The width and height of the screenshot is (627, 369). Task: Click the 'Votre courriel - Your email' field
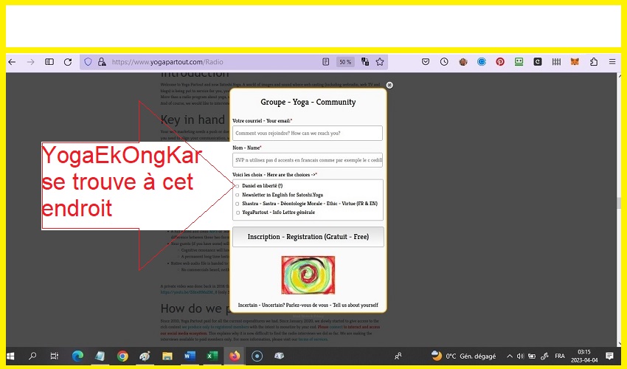pyautogui.click(x=308, y=134)
